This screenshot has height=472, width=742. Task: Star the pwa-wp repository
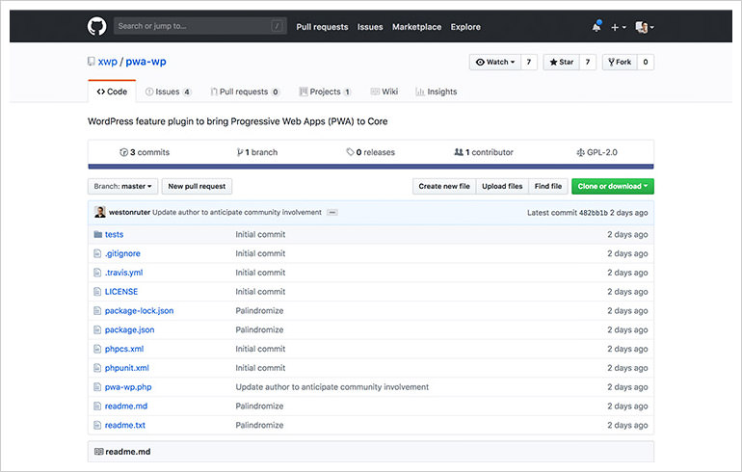point(560,63)
